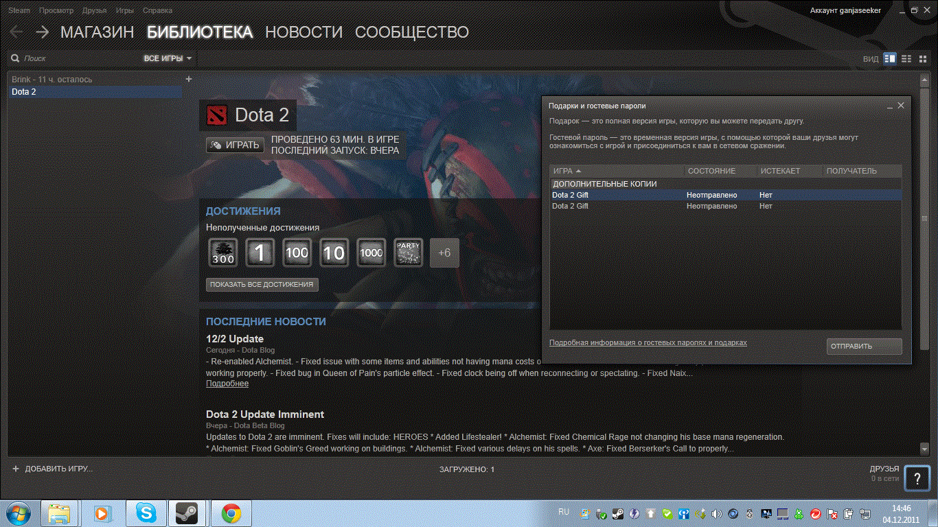The height and width of the screenshot is (527, 938).
Task: Open the Просмотр menu
Action: point(56,10)
